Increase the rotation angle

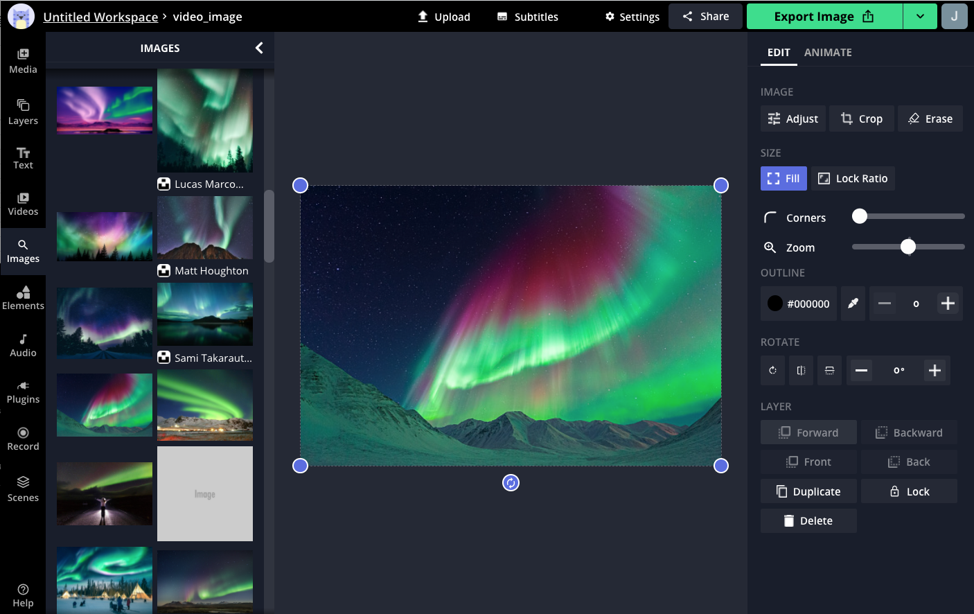(935, 370)
